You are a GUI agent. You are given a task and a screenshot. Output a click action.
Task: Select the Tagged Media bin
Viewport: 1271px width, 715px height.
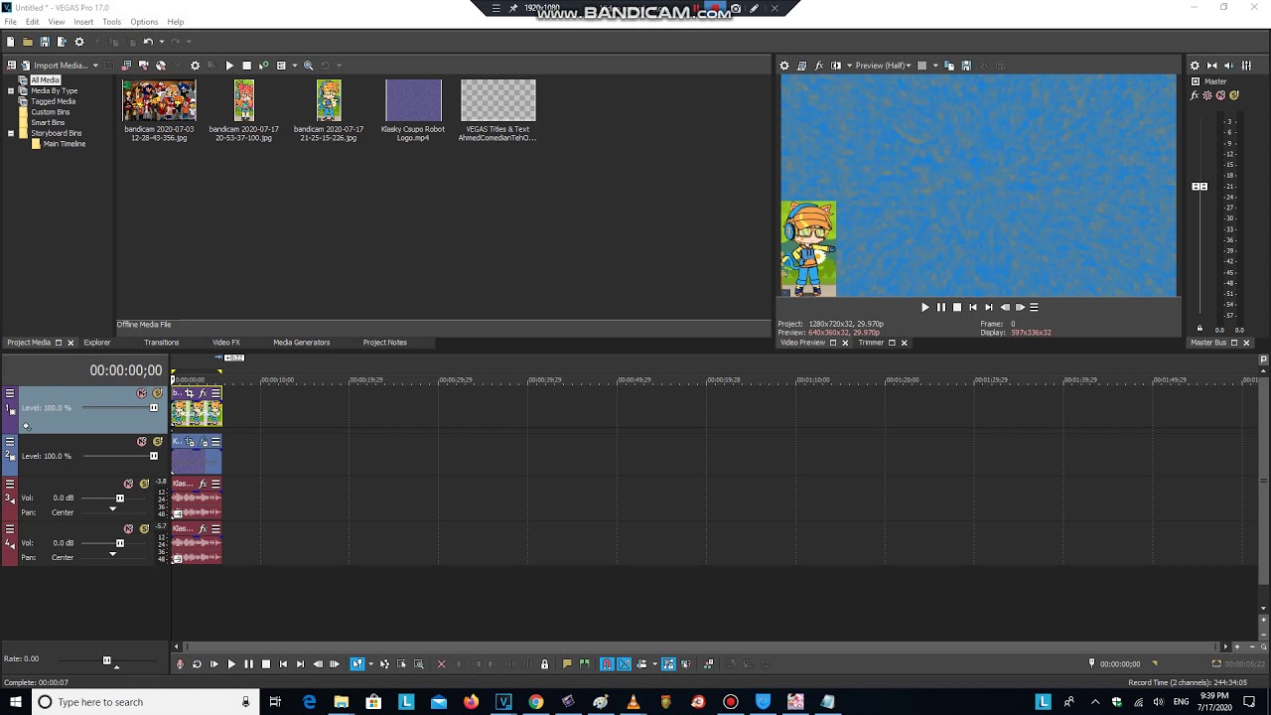53,101
